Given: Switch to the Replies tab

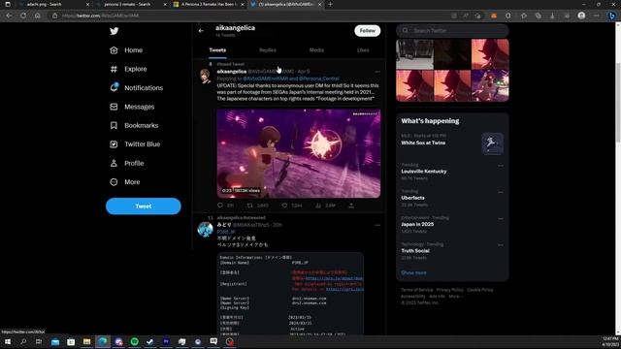Looking at the screenshot, I should pyautogui.click(x=268, y=50).
